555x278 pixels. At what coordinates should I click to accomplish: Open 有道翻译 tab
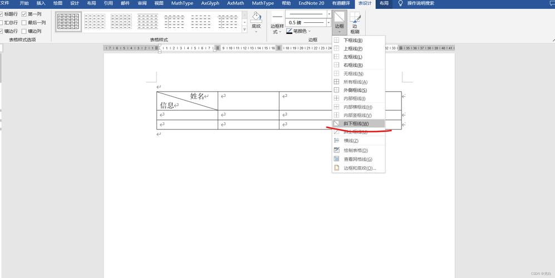341,3
